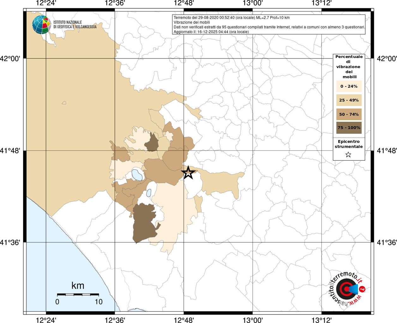
Task: Click the top axis label 13°00'
Action: click(253, 3)
